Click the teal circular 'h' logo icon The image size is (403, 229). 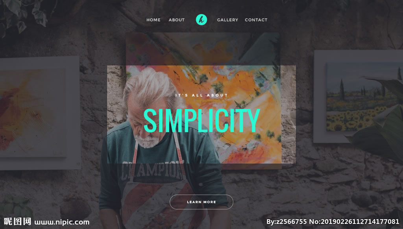[201, 20]
